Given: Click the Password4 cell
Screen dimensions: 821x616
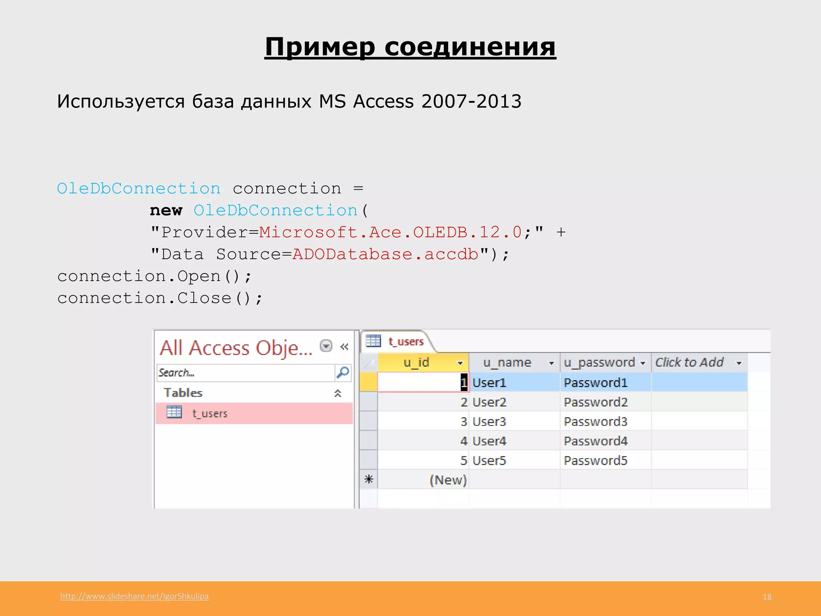Looking at the screenshot, I should (x=605, y=441).
